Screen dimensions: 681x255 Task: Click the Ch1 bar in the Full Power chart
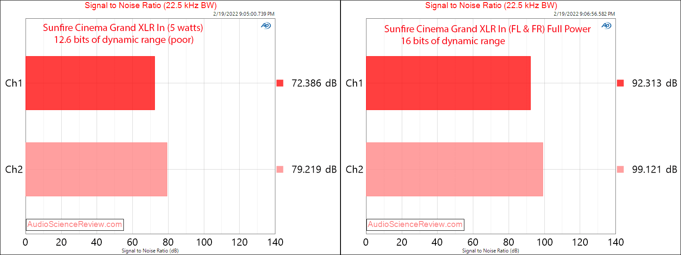(449, 83)
